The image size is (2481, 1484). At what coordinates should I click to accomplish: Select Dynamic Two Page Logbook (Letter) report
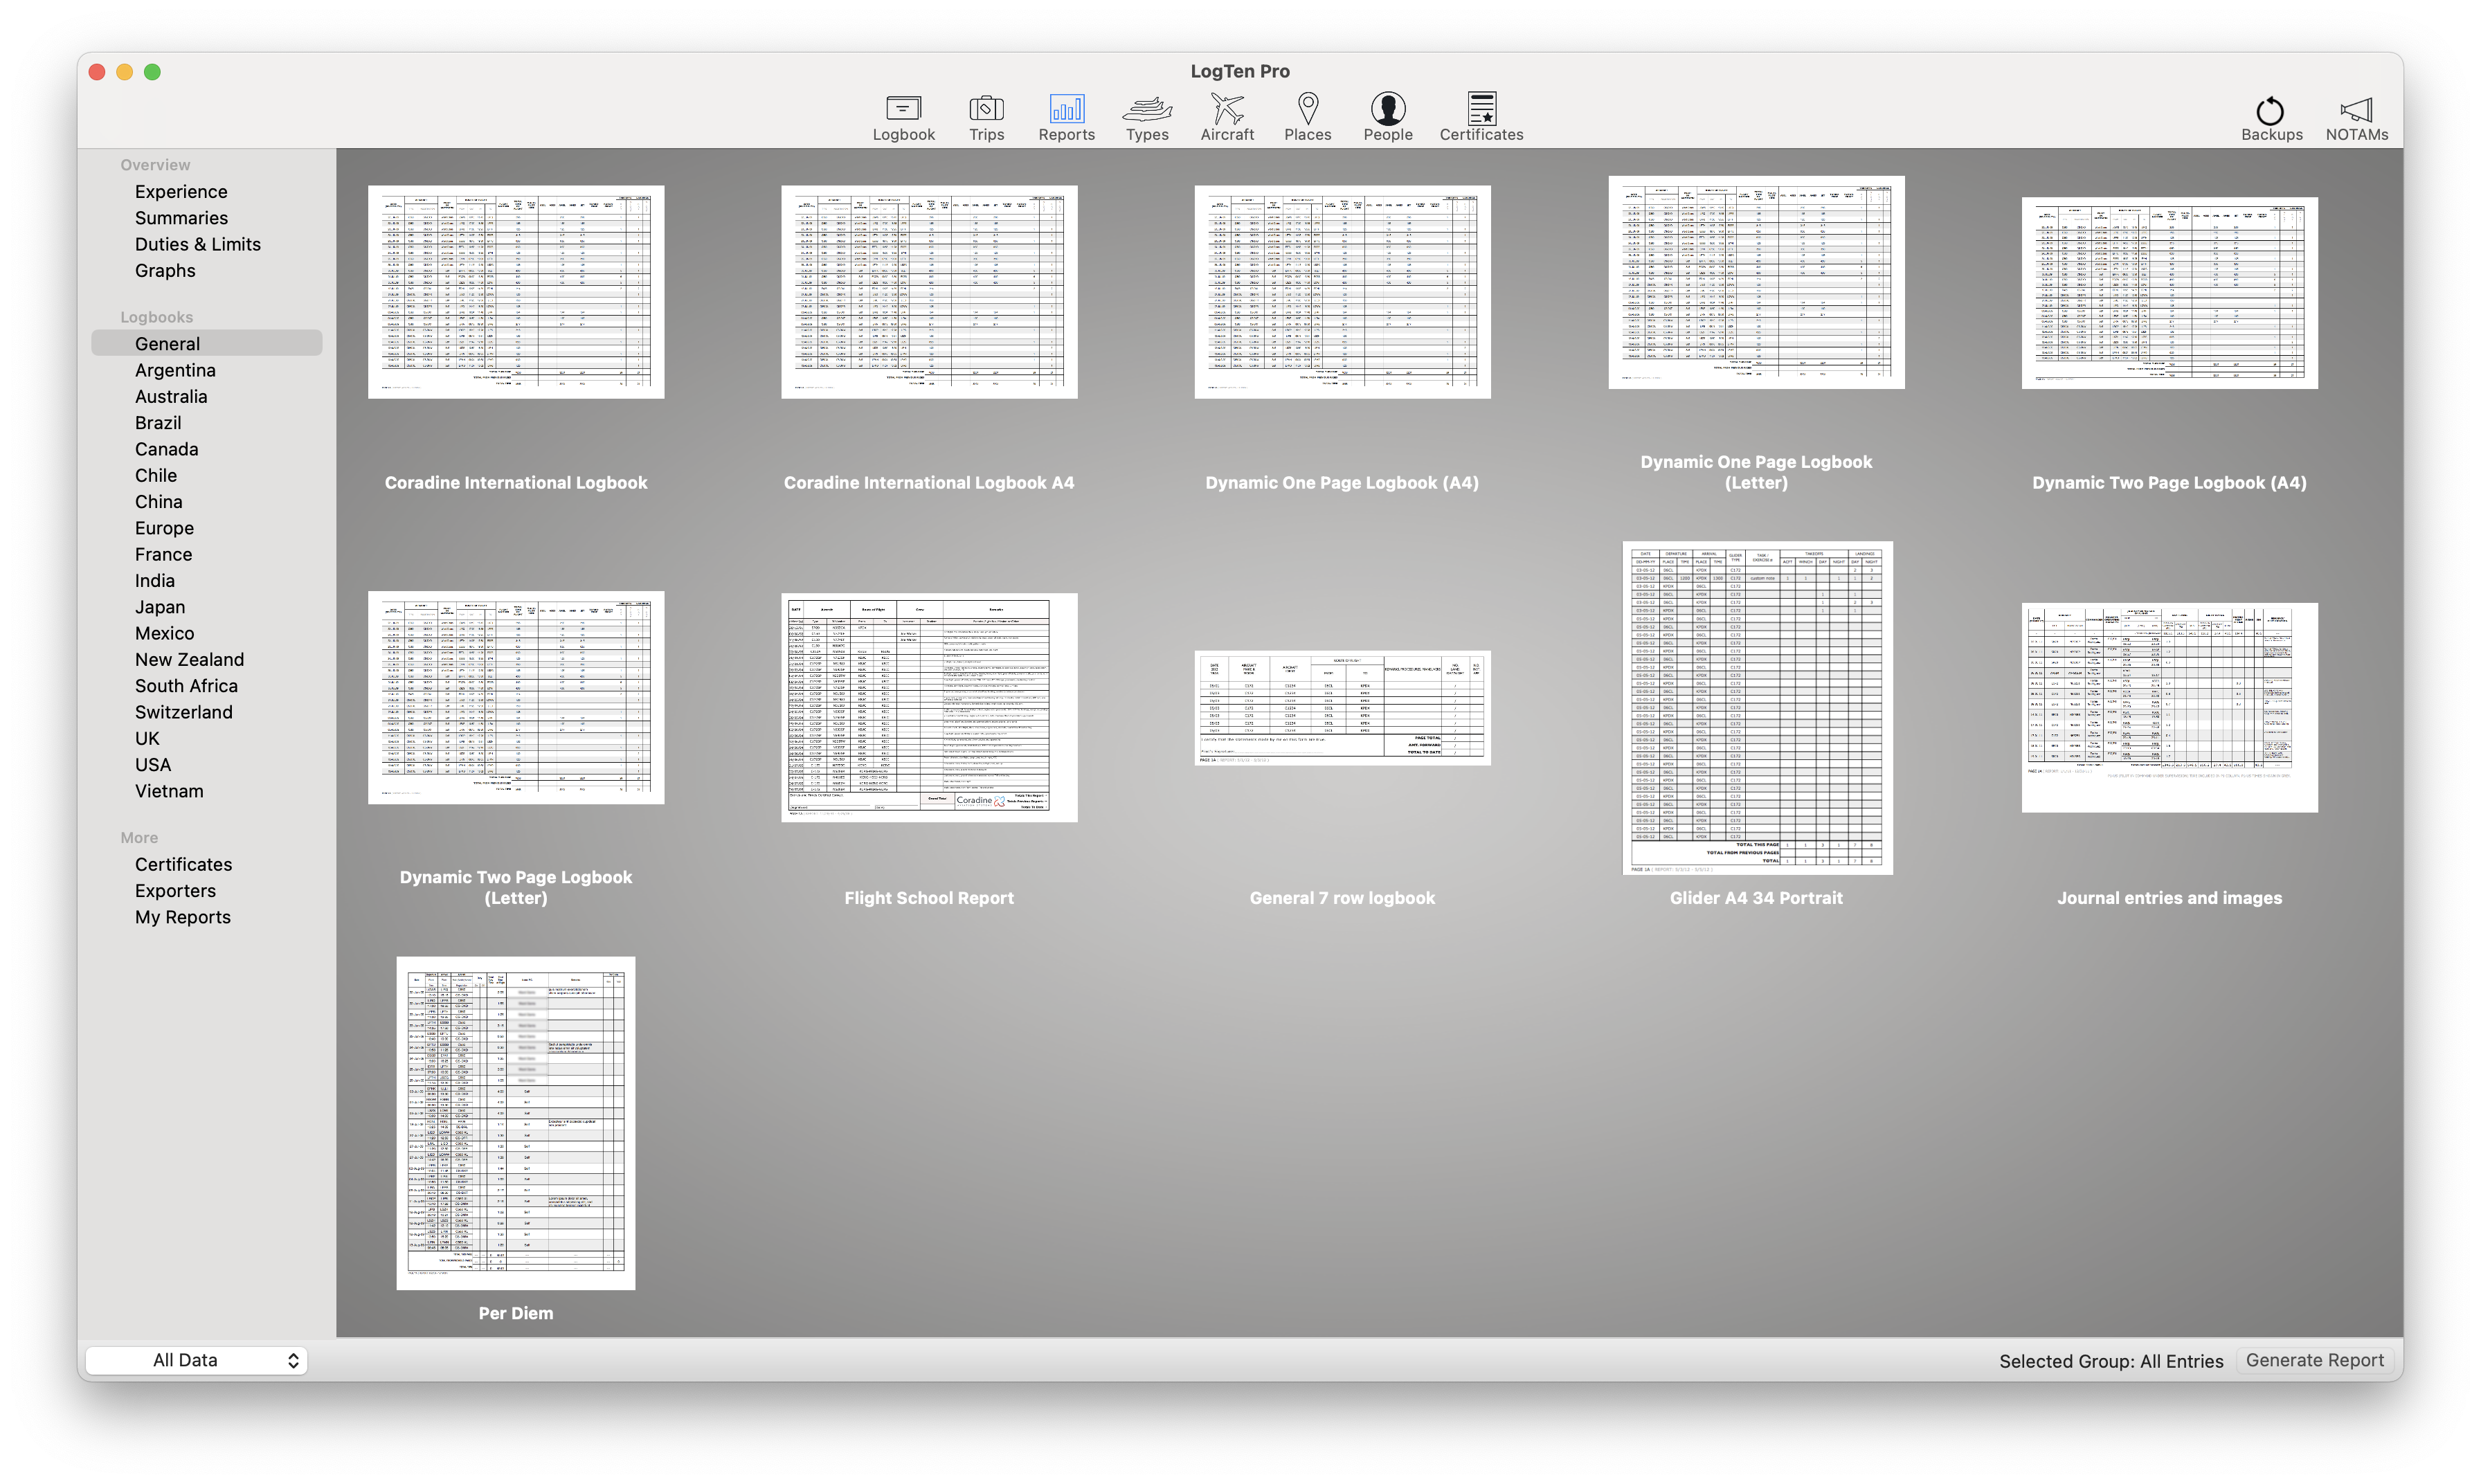pos(516,697)
